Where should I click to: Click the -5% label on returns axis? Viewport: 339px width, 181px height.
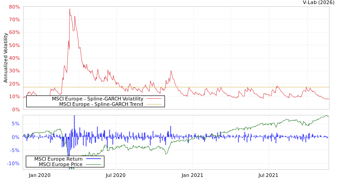14,150
